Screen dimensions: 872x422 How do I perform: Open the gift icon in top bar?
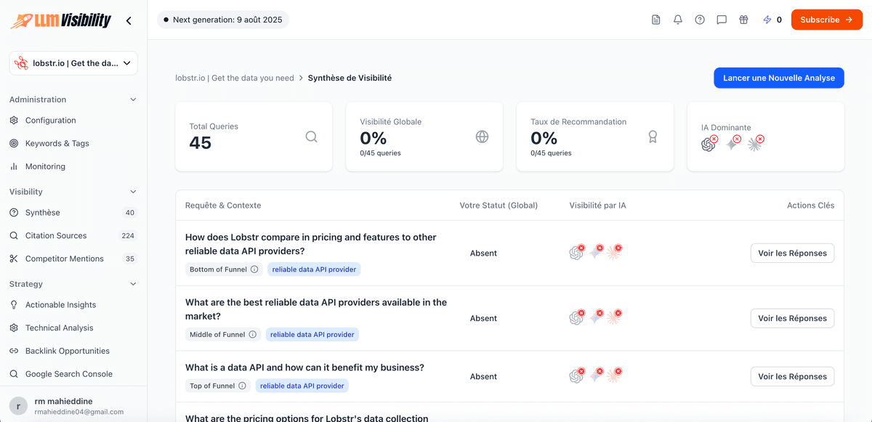point(743,20)
